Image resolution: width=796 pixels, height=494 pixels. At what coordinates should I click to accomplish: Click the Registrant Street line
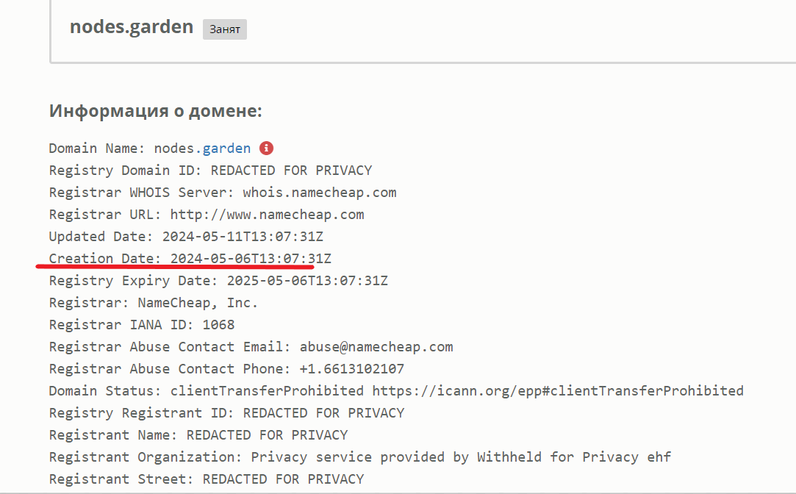click(x=207, y=479)
